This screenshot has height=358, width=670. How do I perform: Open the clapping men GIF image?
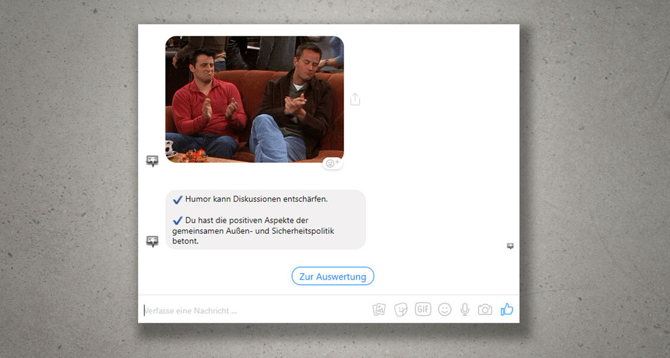255,99
